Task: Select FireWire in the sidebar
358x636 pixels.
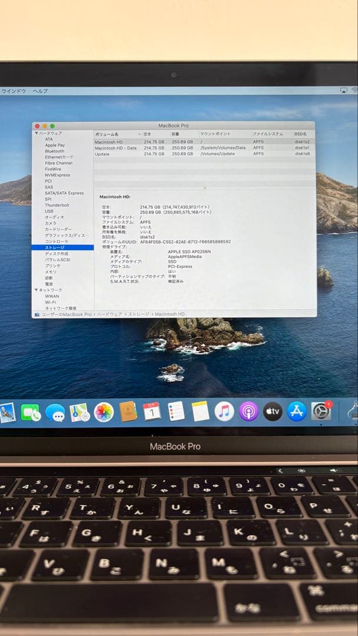Action: (x=53, y=169)
